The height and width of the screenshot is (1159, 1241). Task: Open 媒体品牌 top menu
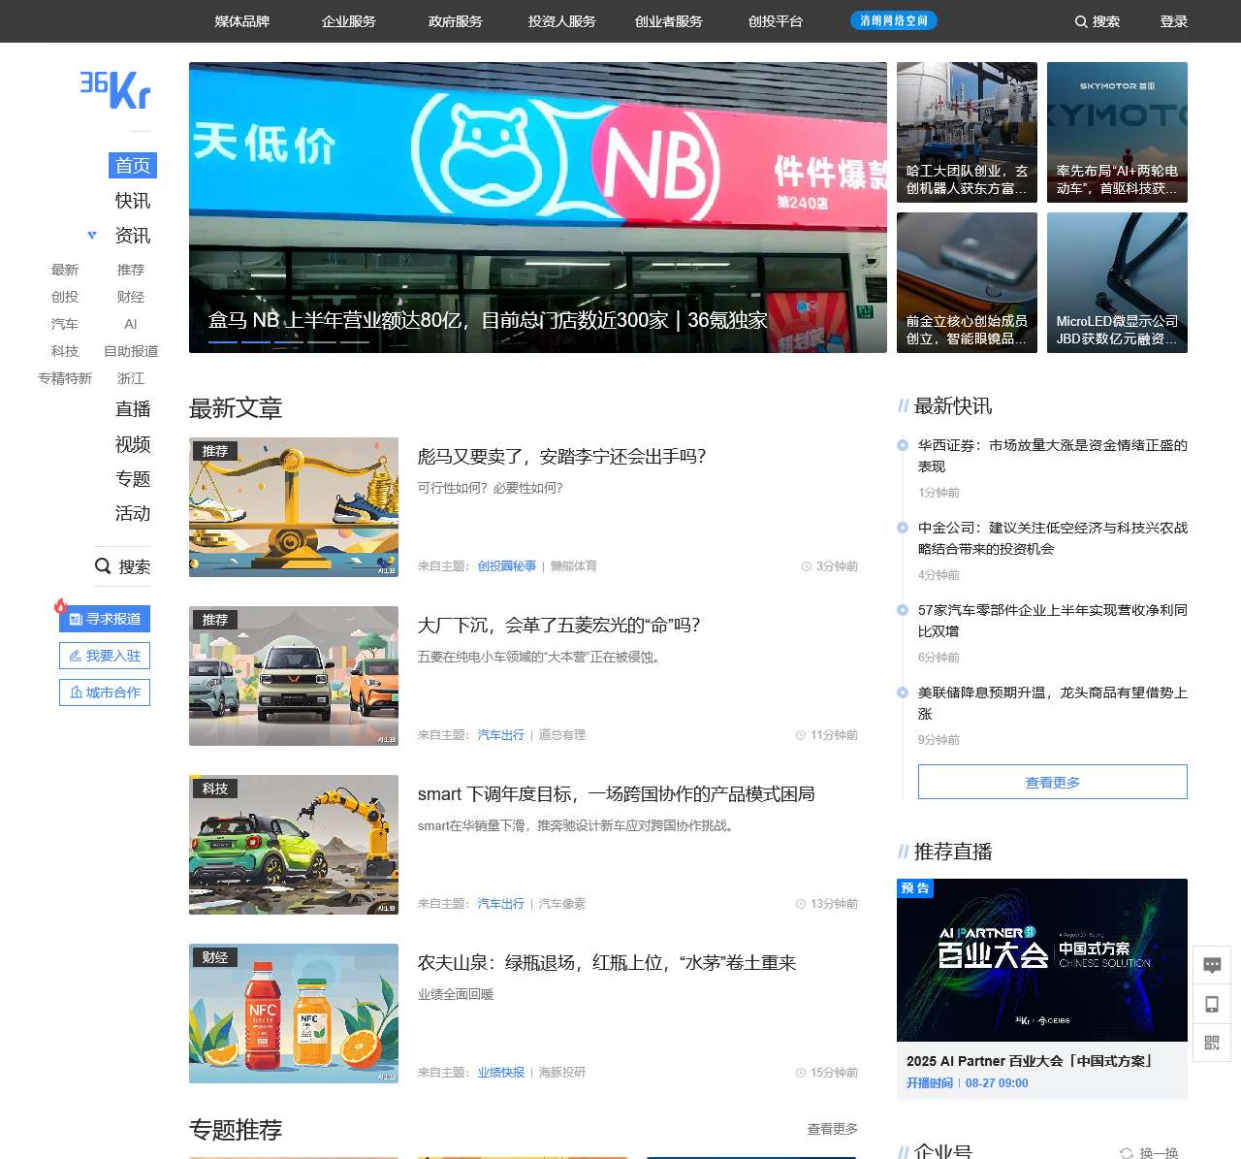click(x=242, y=21)
